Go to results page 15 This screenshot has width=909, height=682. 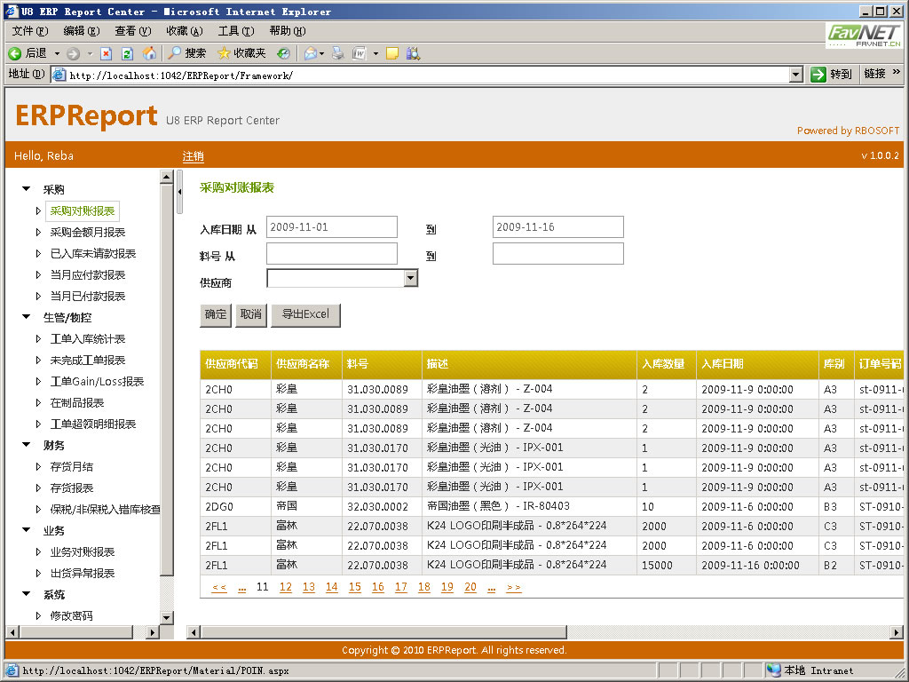355,587
